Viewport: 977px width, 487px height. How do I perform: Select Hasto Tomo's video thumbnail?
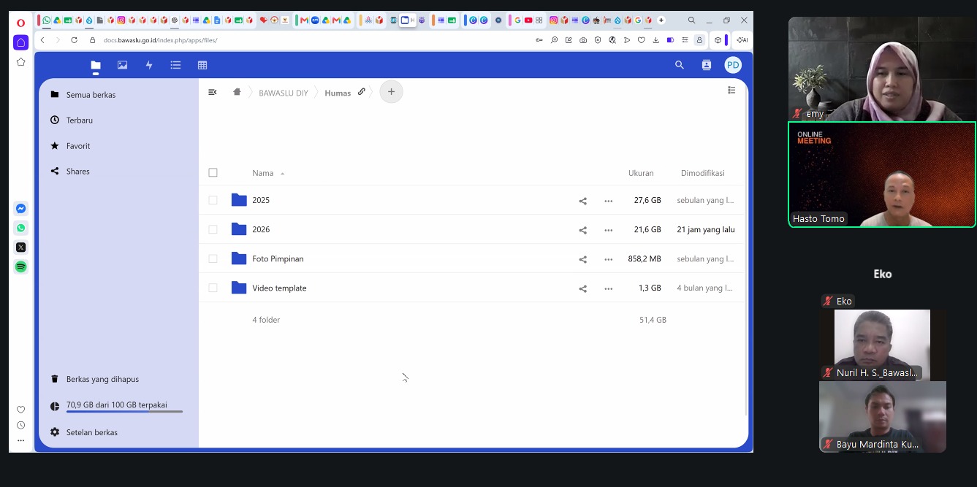click(x=882, y=175)
